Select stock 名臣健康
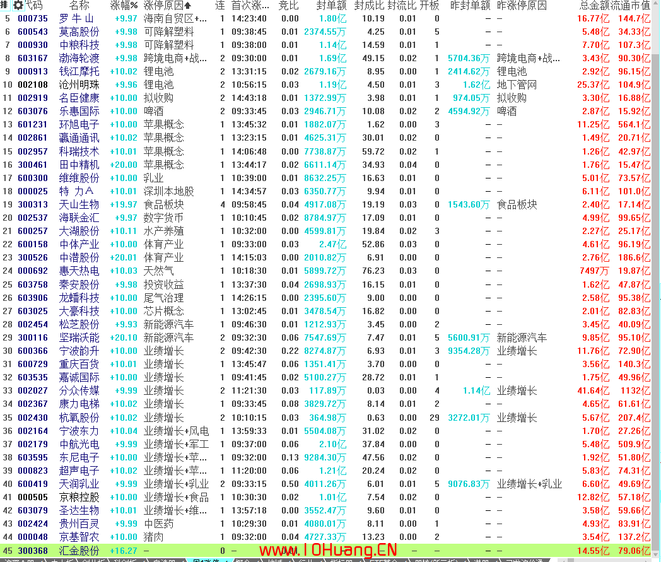This screenshot has height=562, width=661. tap(79, 98)
